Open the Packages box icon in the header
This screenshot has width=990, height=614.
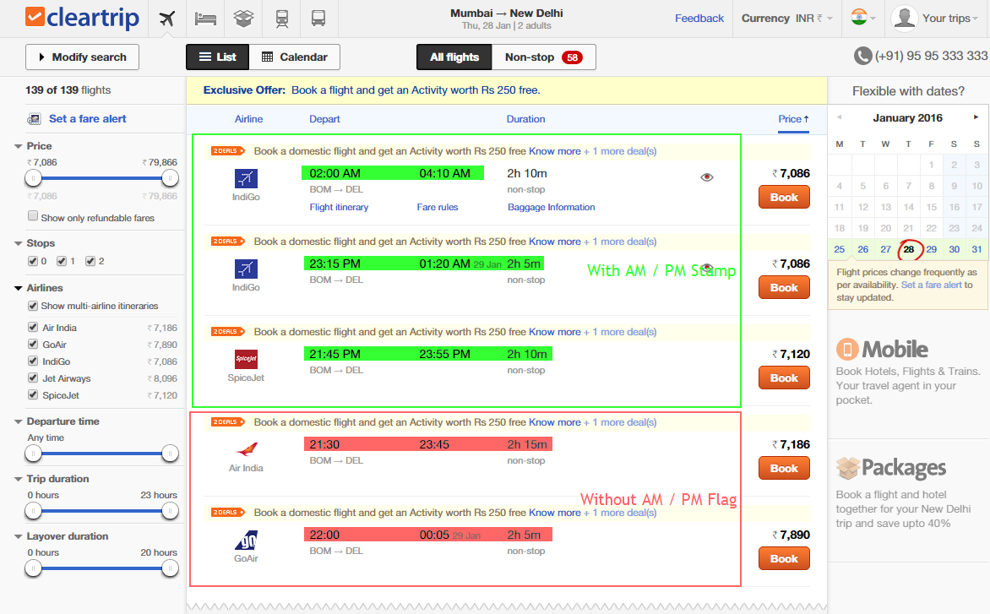pyautogui.click(x=243, y=19)
